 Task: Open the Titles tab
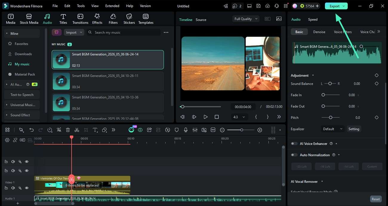63,19
